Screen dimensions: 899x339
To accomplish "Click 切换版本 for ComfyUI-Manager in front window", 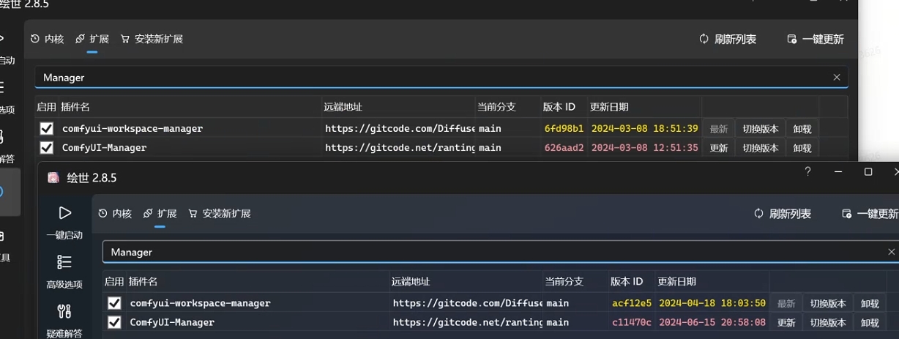I will click(x=828, y=323).
